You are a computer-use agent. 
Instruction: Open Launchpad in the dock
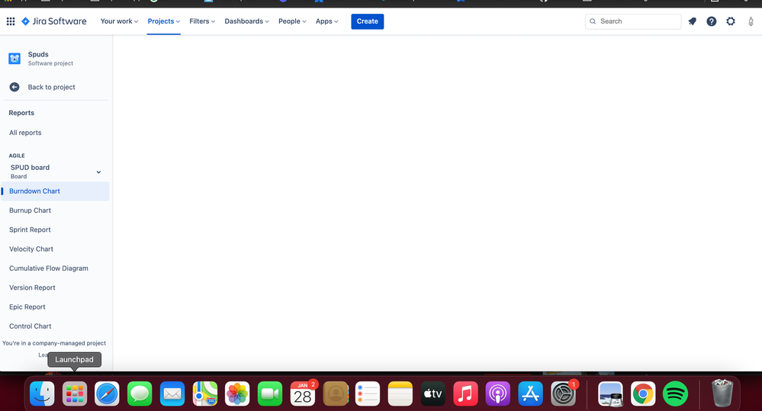tap(75, 393)
